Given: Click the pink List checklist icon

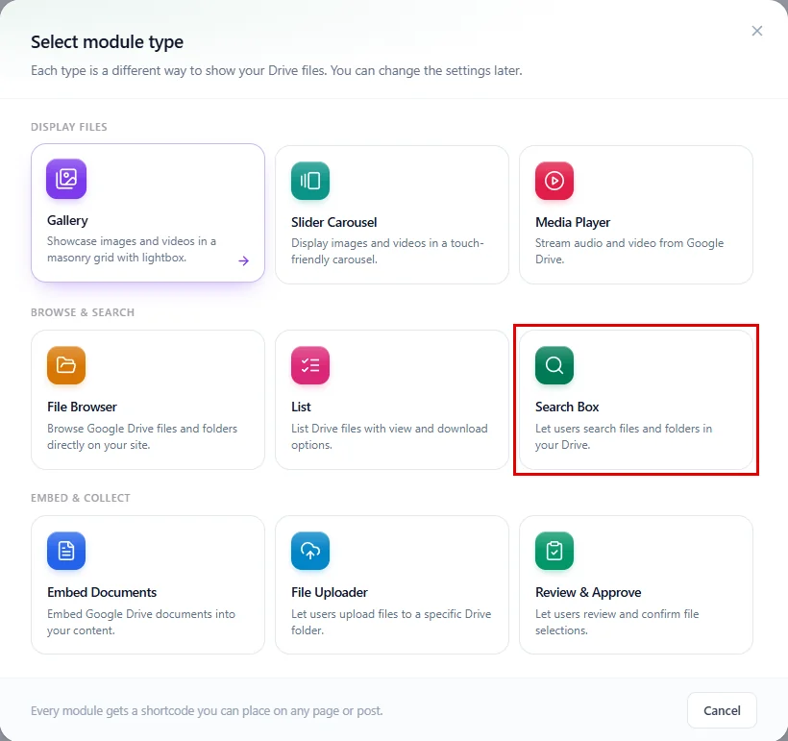Looking at the screenshot, I should tap(310, 365).
